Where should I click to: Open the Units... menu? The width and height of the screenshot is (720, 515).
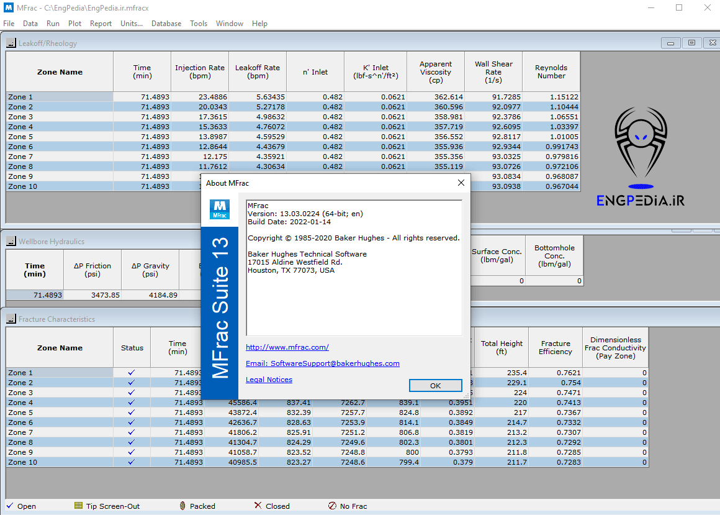(x=132, y=24)
